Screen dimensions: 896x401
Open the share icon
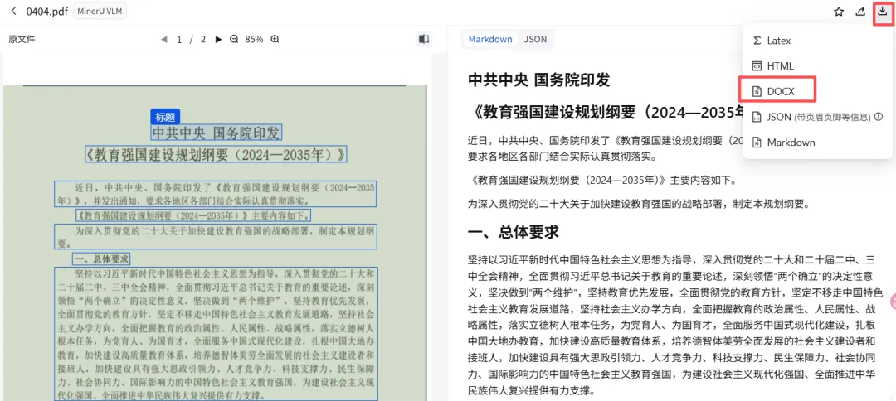(859, 12)
